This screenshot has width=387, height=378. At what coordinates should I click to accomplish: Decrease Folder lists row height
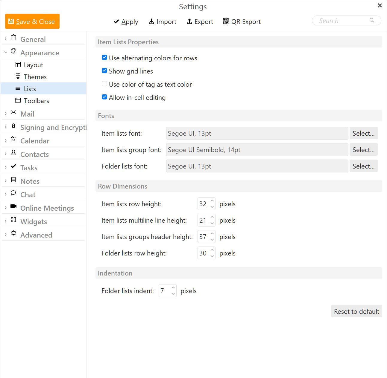coord(212,256)
